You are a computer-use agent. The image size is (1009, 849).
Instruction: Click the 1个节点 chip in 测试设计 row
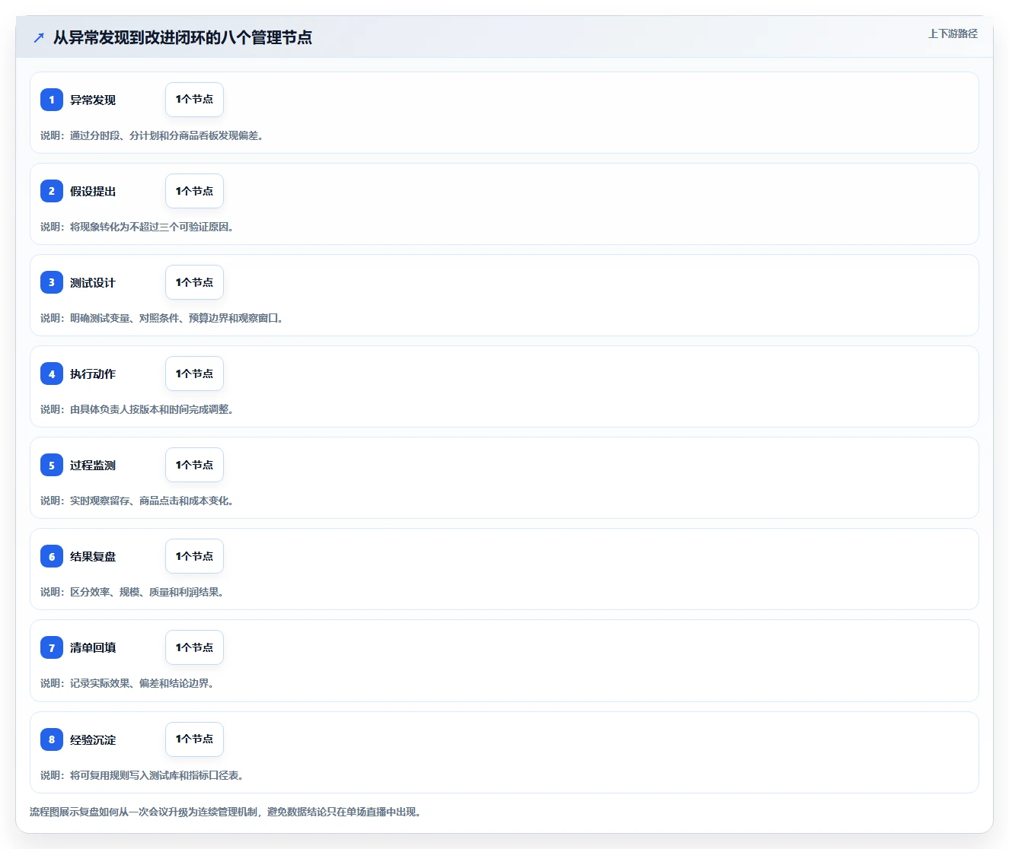click(194, 282)
